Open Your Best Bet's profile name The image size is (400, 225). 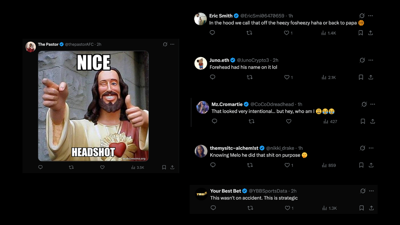[226, 191]
